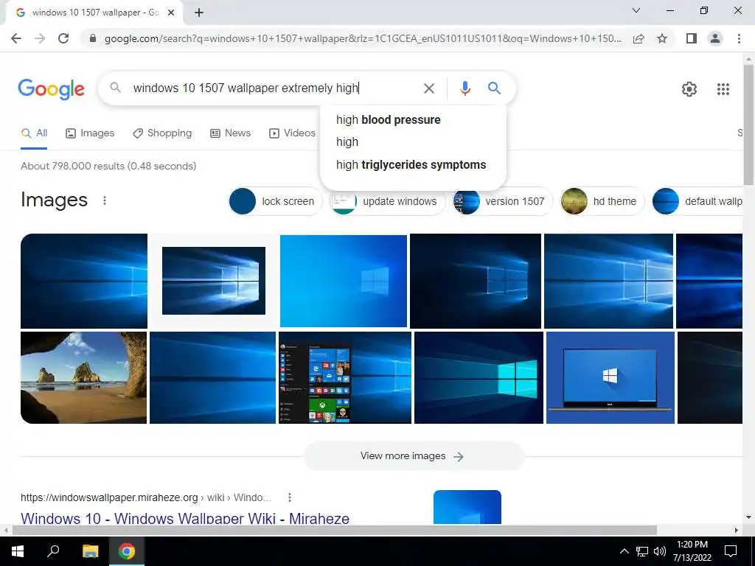This screenshot has width=755, height=566.
Task: Switch to the Images search tab
Action: pyautogui.click(x=90, y=133)
